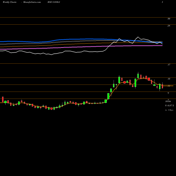
Task: Click the tallest green candle near chart peak
Action: click(135, 83)
